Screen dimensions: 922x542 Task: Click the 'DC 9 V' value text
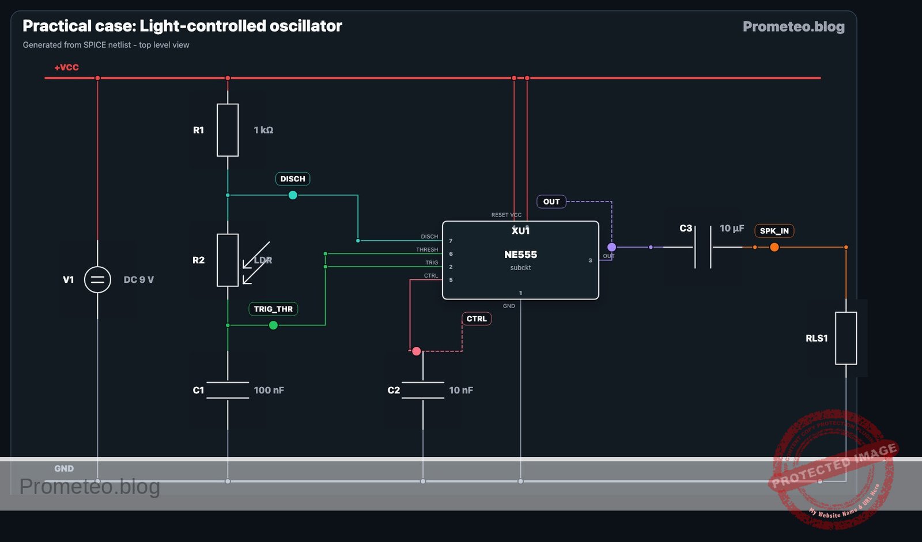[139, 280]
